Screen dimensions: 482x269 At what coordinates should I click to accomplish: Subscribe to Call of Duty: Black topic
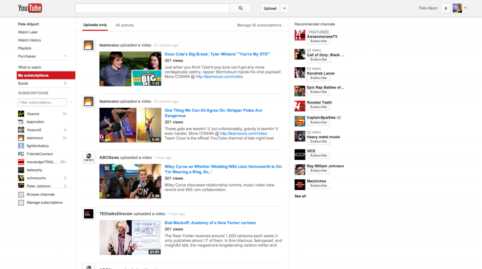point(319,60)
